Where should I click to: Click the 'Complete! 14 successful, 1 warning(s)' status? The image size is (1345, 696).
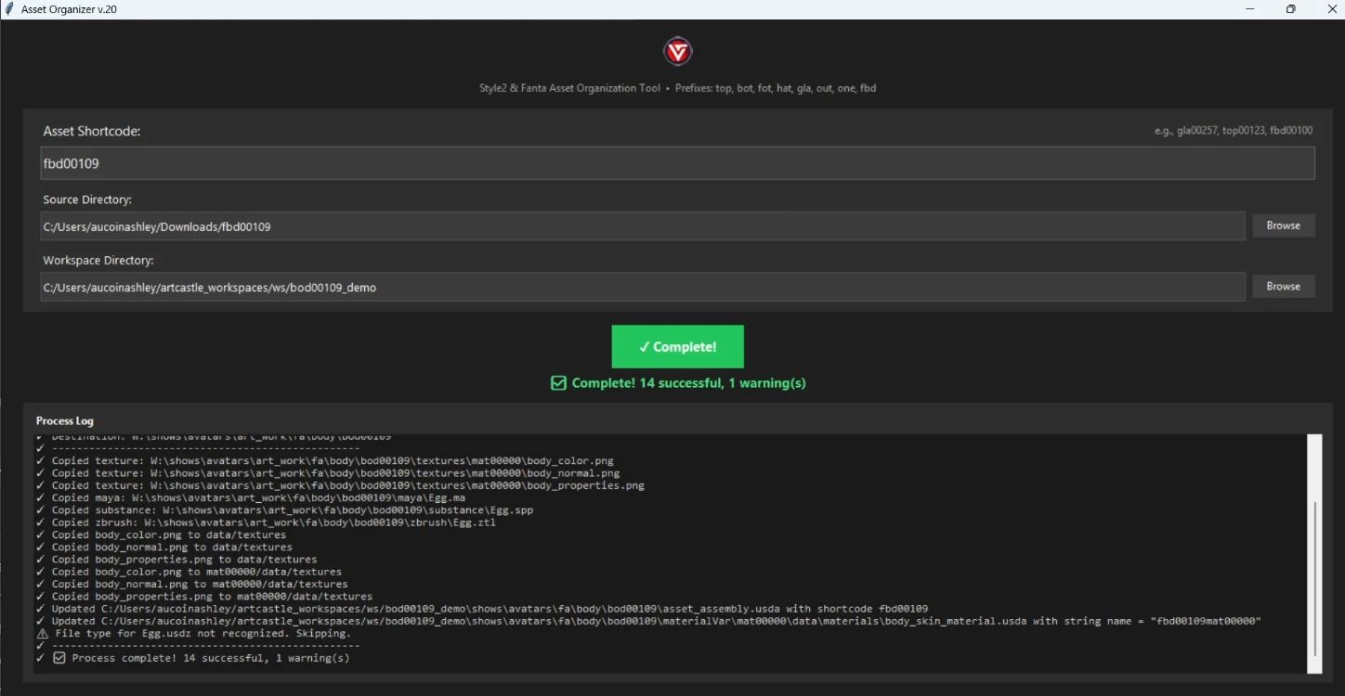688,382
